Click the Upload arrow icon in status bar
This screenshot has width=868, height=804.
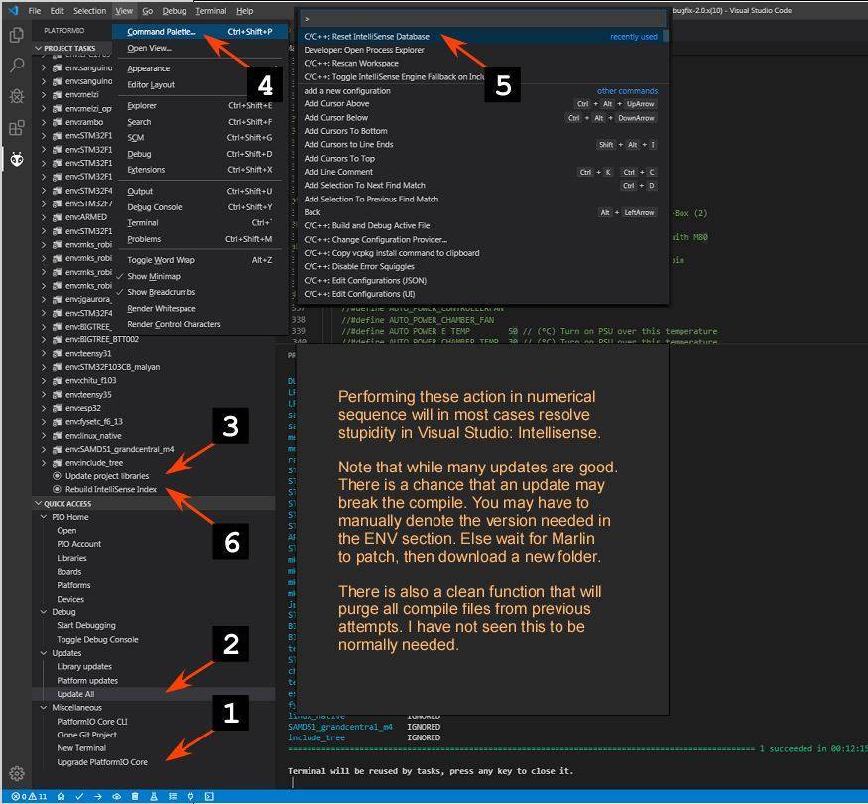point(98,796)
